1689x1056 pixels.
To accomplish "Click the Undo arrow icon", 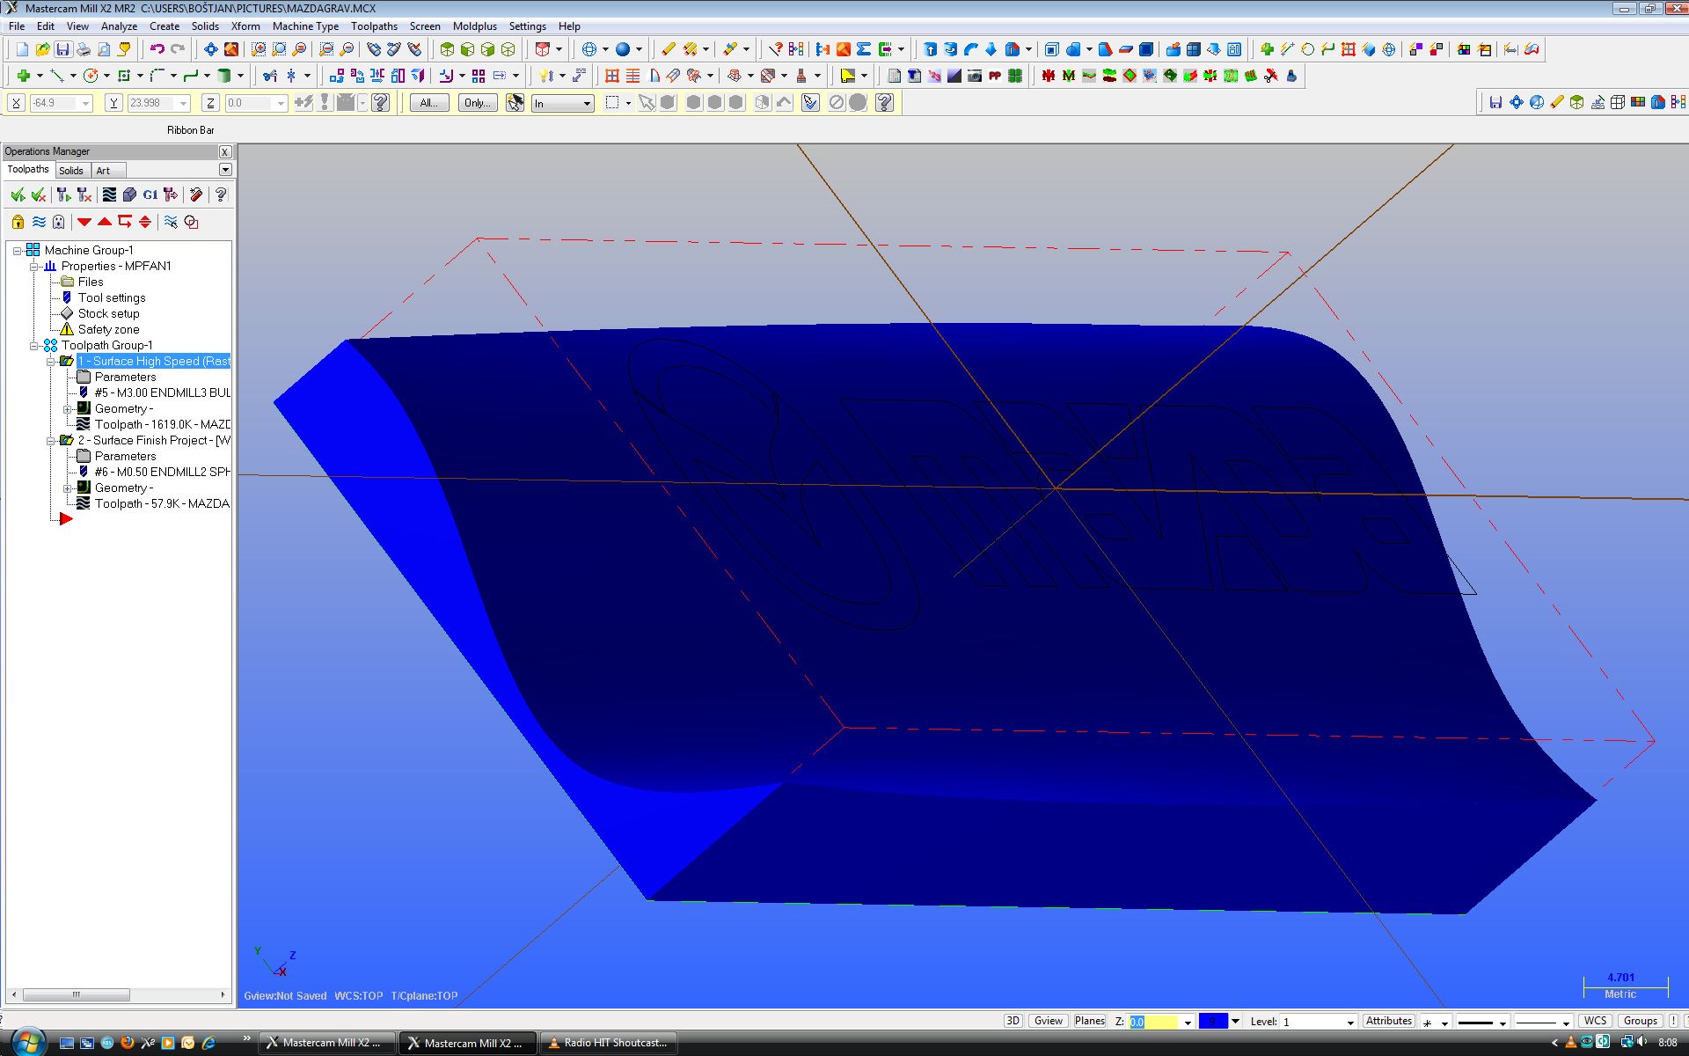I will click(157, 49).
